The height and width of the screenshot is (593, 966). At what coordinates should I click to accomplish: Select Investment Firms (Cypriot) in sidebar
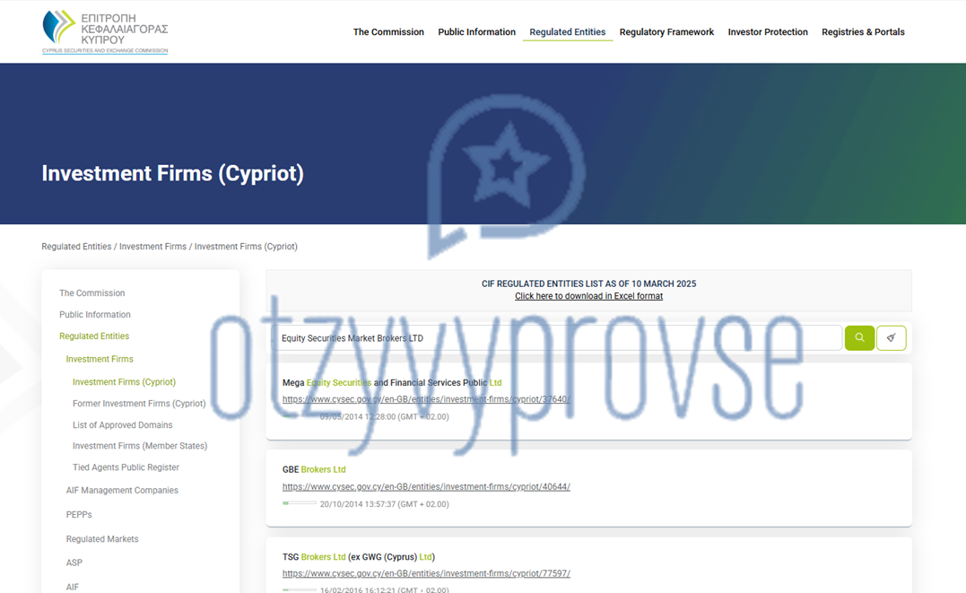pyautogui.click(x=124, y=382)
